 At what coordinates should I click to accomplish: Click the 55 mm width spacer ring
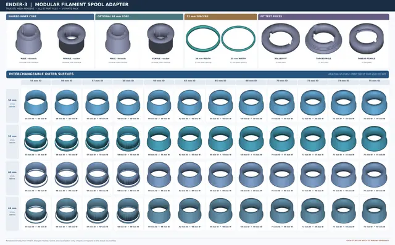pos(238,38)
